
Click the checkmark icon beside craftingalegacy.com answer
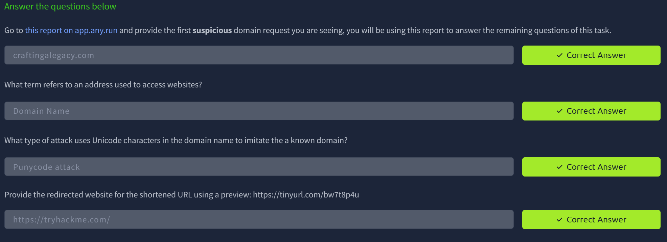[x=559, y=55]
